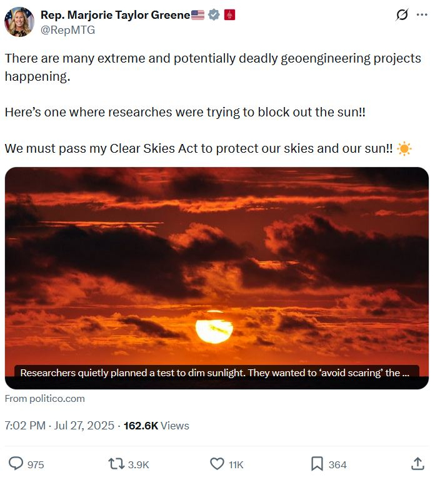Open the profile avatar photo
The height and width of the screenshot is (477, 435).
[19, 22]
